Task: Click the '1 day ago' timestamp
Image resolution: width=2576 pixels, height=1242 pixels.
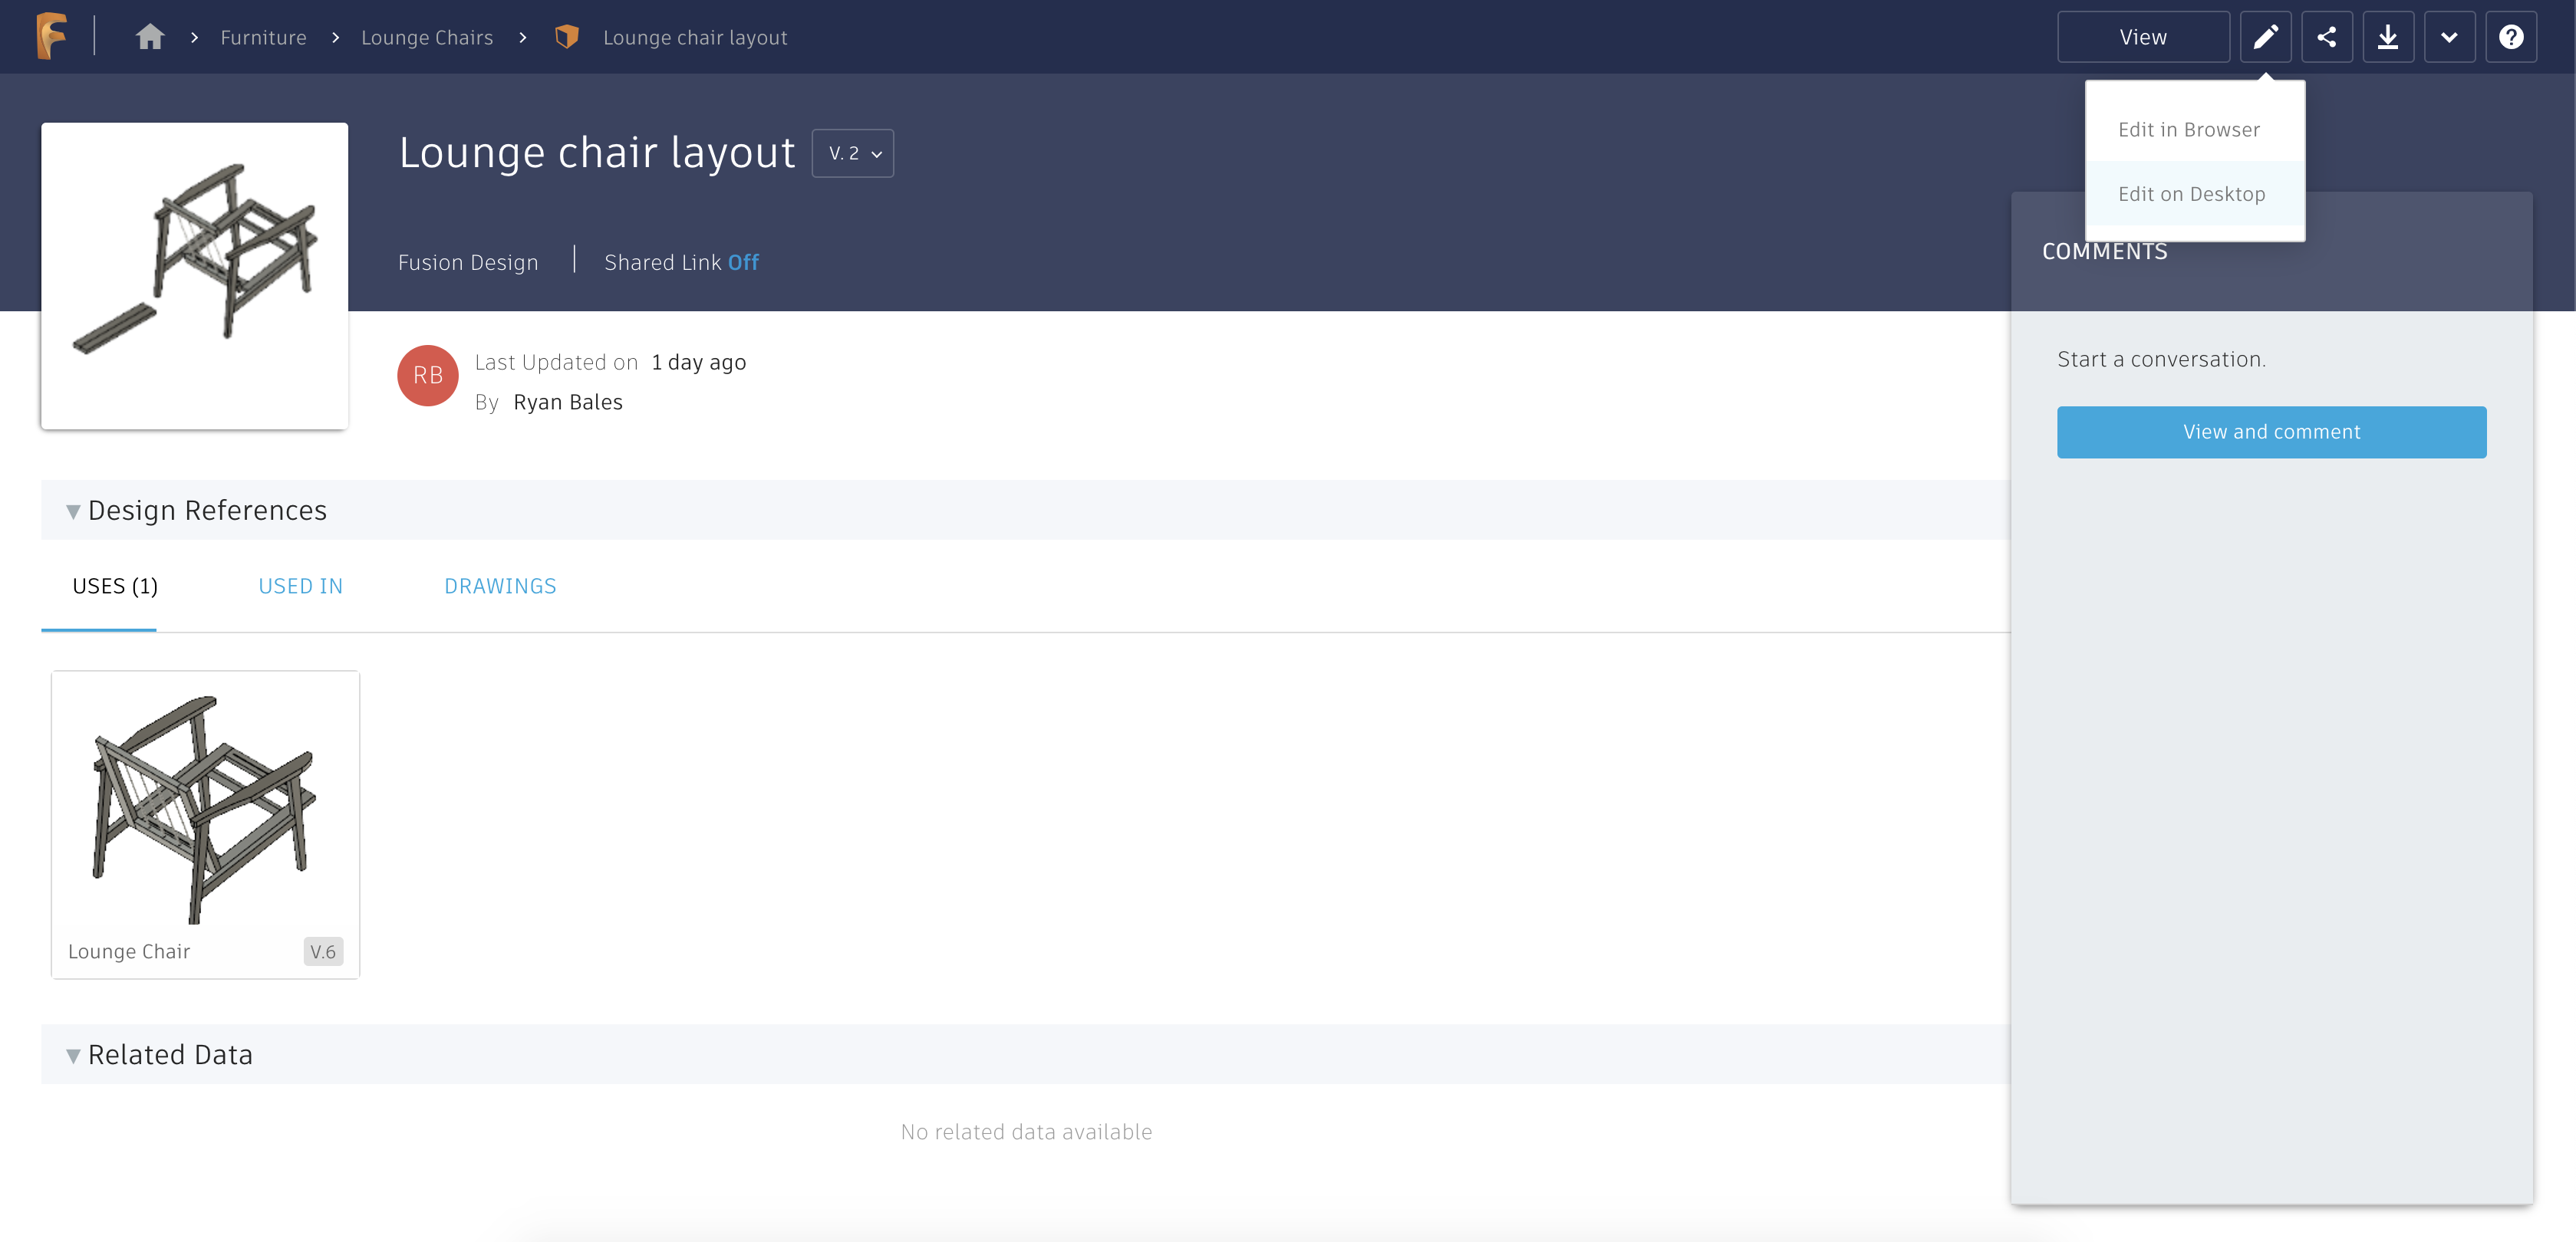Action: [x=698, y=362]
